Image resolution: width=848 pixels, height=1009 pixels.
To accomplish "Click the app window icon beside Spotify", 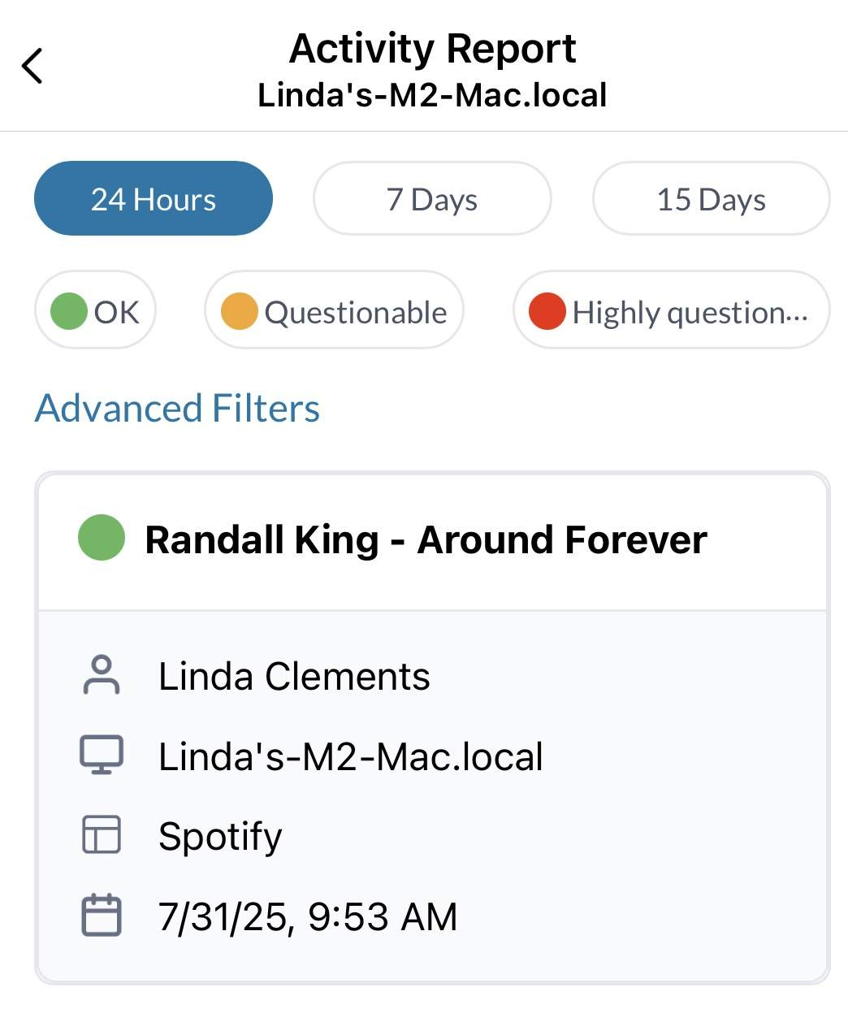I will (102, 835).
